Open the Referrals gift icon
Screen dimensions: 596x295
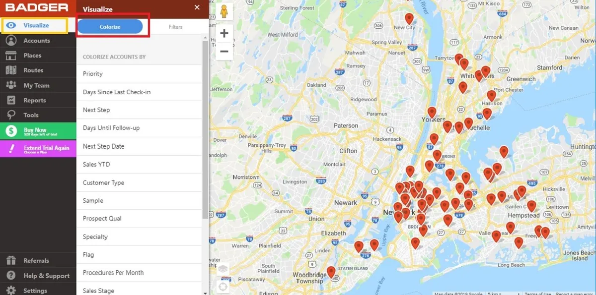click(11, 261)
